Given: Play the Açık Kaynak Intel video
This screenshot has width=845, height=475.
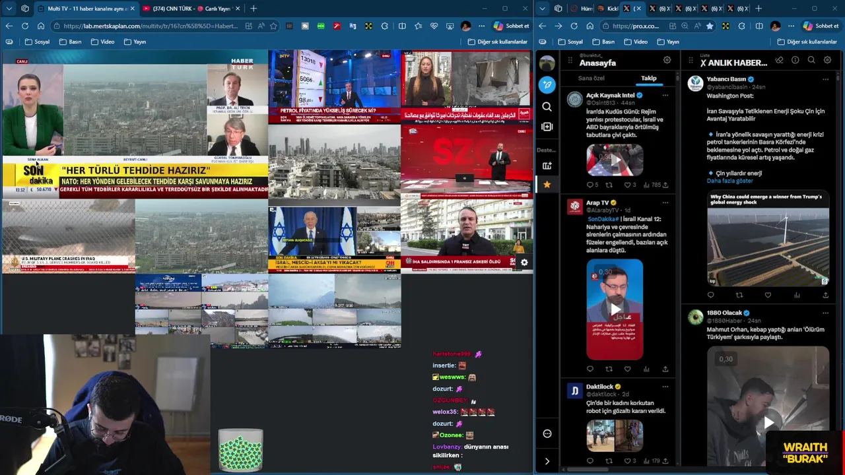Looking at the screenshot, I should pyautogui.click(x=615, y=160).
